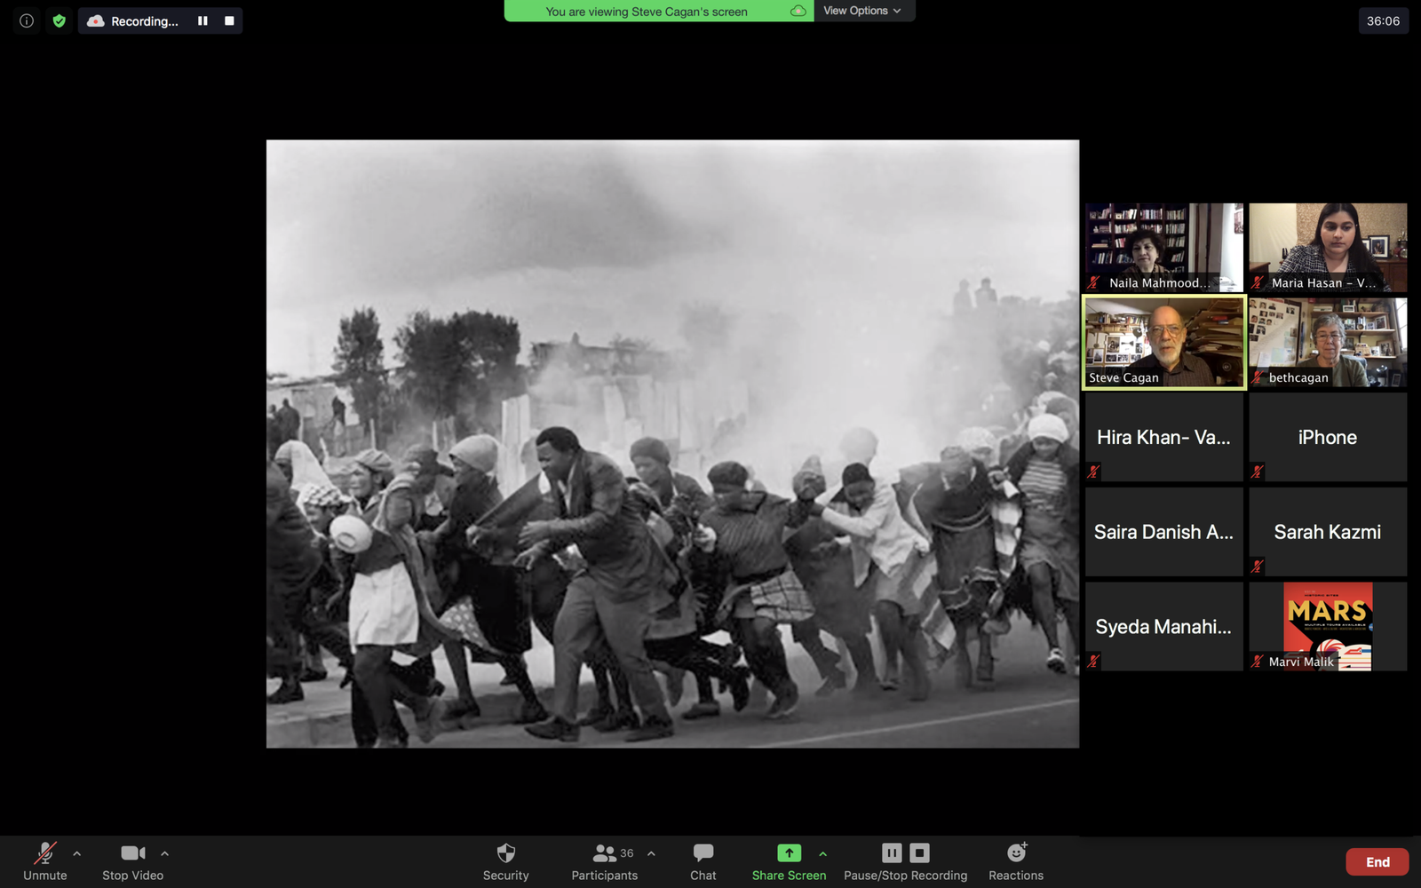Click the green Share Screen button
This screenshot has height=888, width=1421.
(789, 861)
